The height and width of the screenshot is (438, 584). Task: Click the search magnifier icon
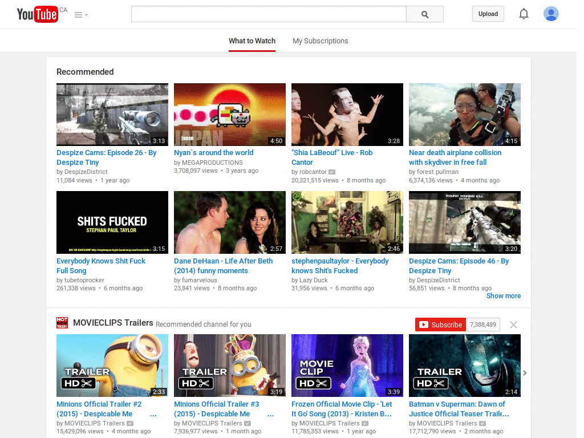pos(424,13)
